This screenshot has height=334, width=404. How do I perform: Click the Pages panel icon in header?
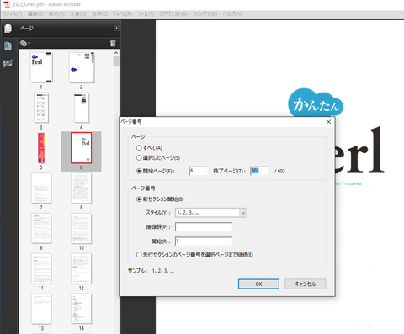coord(8,29)
